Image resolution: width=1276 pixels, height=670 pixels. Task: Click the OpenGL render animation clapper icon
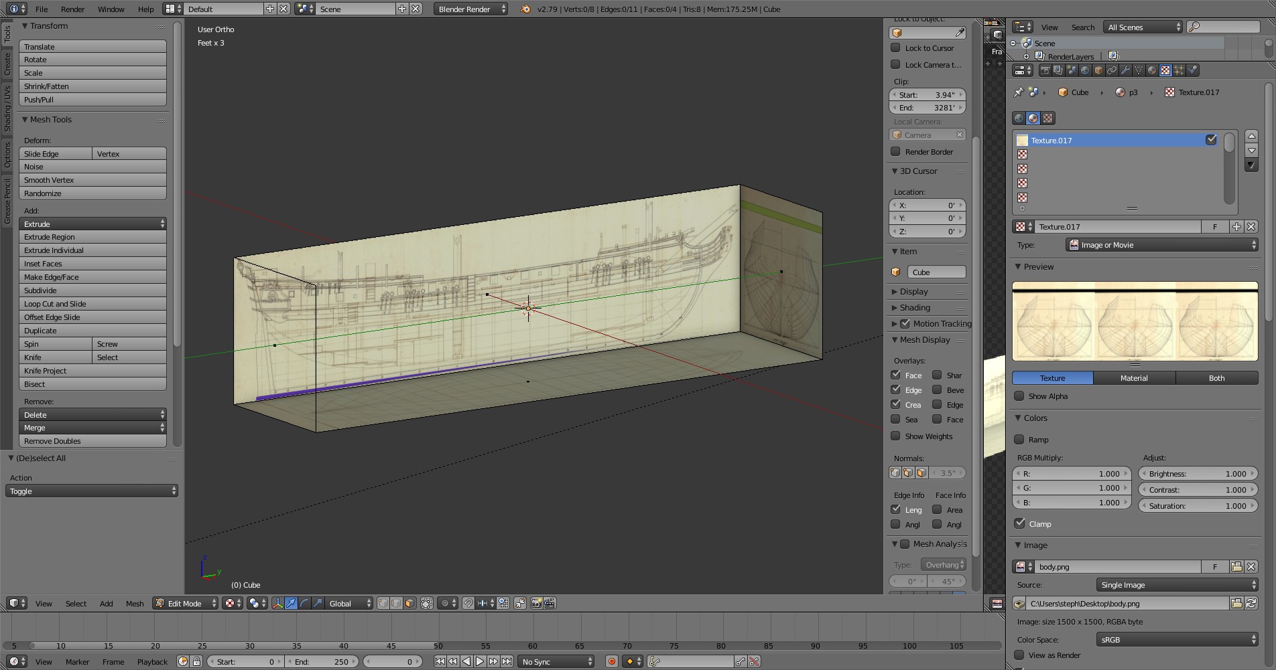pyautogui.click(x=550, y=603)
